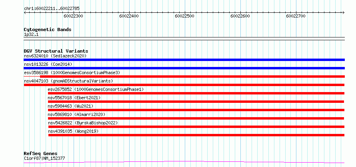Screen dimensions: 356x167
Task: Click the 60022500 ruler tick label
Action: (184, 16)
